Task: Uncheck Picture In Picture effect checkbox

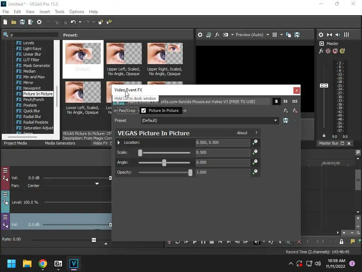Action: coord(144,110)
